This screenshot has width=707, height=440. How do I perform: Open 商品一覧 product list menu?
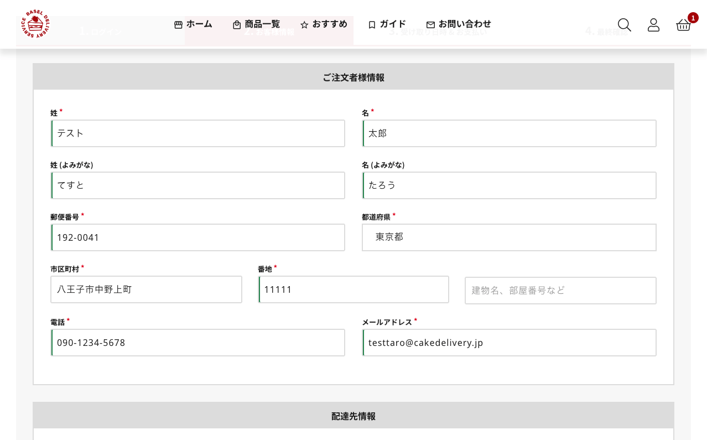click(256, 24)
